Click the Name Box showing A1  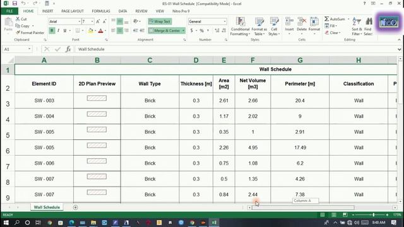click(15, 49)
